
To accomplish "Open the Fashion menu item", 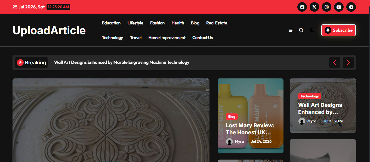I will (157, 23).
